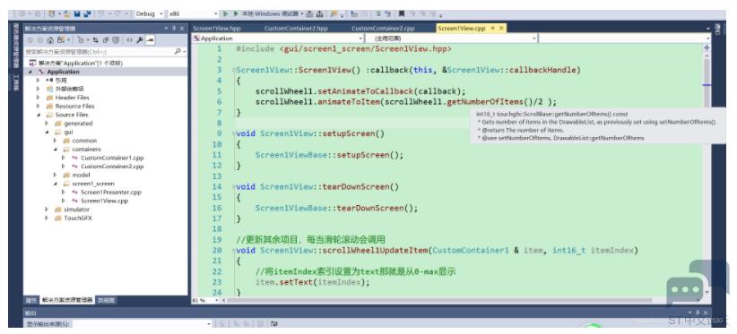Screen dimensions: 737x334
Task: Click the Save All icon
Action: pyautogui.click(x=88, y=14)
